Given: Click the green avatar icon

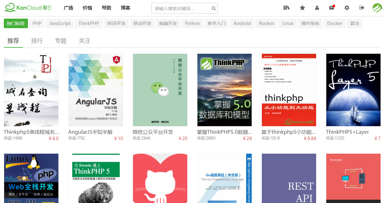Looking at the screenshot, I should tap(377, 8).
